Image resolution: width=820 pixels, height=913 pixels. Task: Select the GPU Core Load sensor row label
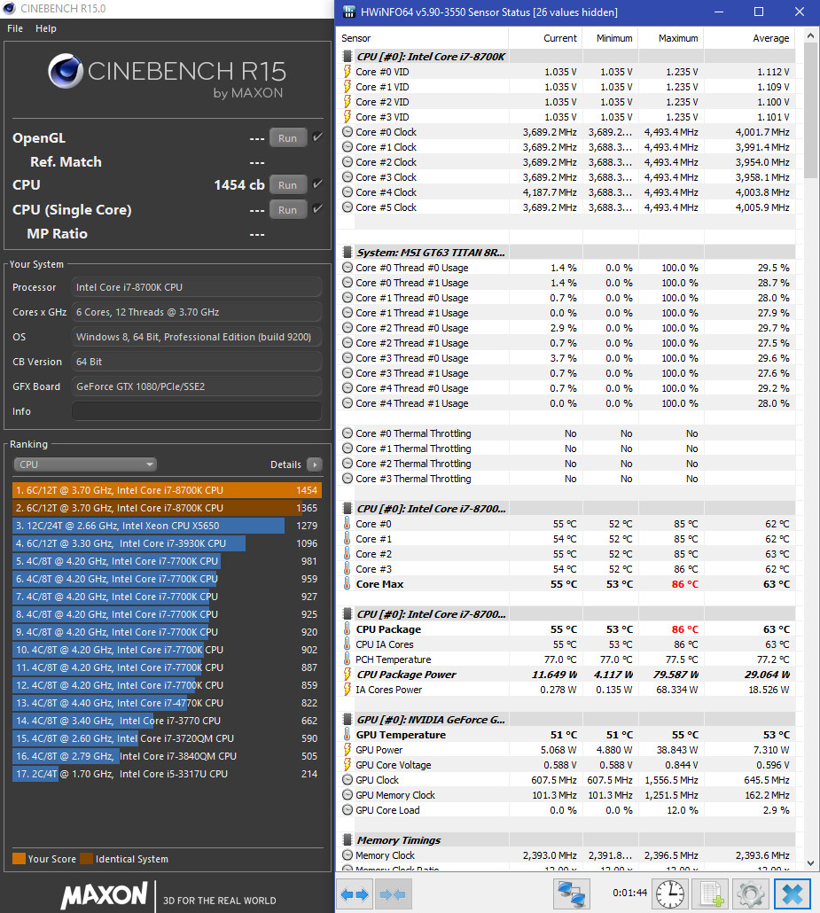[x=387, y=810]
